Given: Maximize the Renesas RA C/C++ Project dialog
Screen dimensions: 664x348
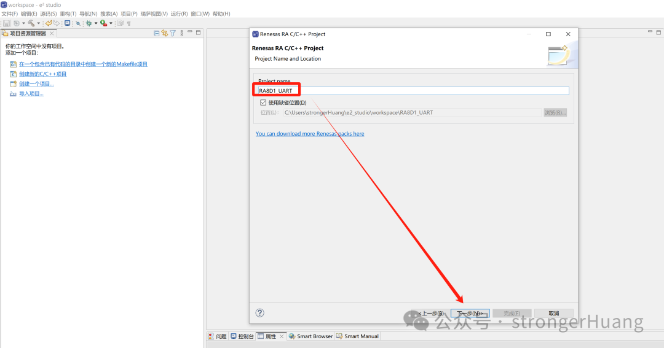Looking at the screenshot, I should pos(548,34).
